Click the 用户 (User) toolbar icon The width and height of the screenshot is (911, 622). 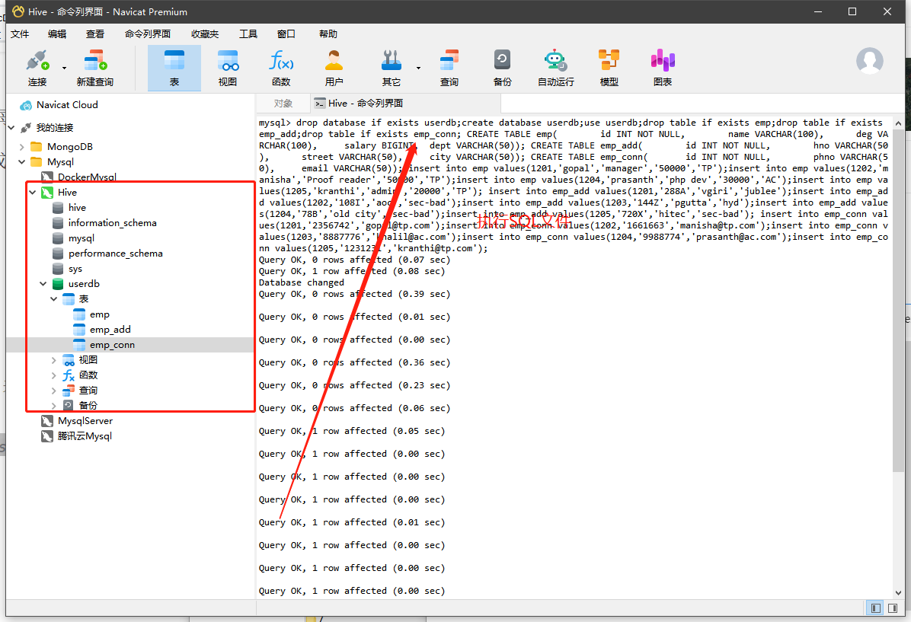point(334,67)
